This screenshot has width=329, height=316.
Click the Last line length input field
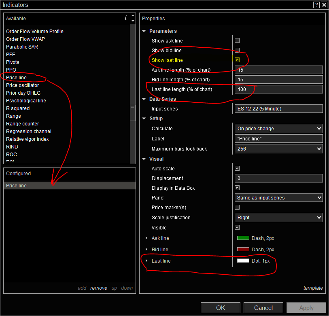[279, 89]
